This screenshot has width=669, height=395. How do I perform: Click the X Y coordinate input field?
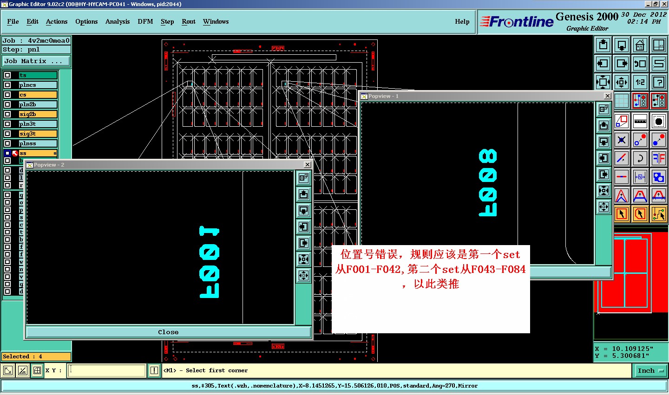click(107, 370)
